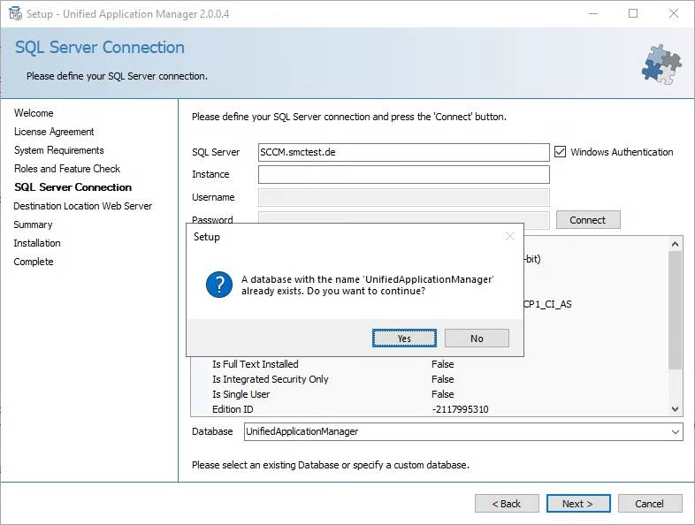Click the Edition ID row label
Image resolution: width=695 pixels, height=525 pixels.
(233, 409)
